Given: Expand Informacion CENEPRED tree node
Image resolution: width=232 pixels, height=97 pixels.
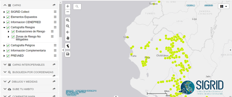Looking at the screenshot, I should pos(4,22).
